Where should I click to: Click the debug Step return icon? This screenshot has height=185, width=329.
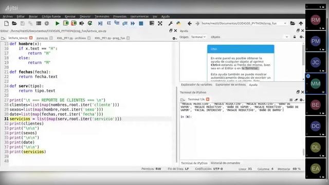(125, 23)
